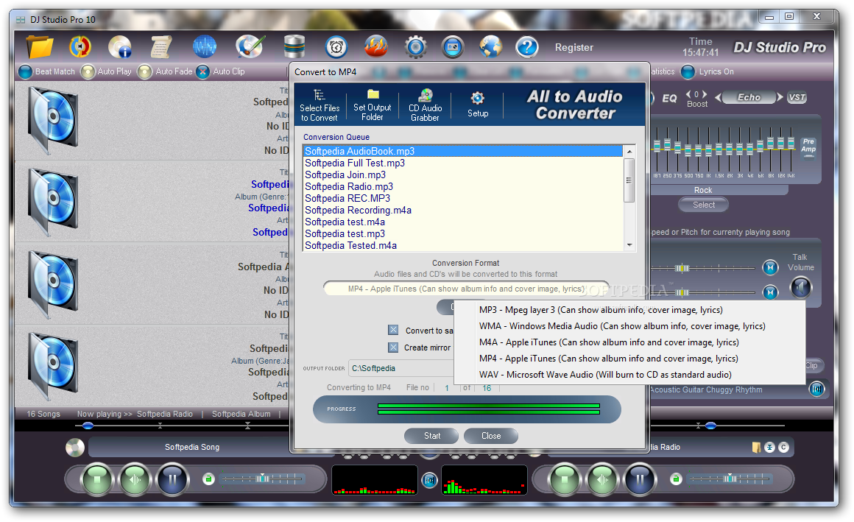Click the CD with paintbrush icon

point(250,47)
